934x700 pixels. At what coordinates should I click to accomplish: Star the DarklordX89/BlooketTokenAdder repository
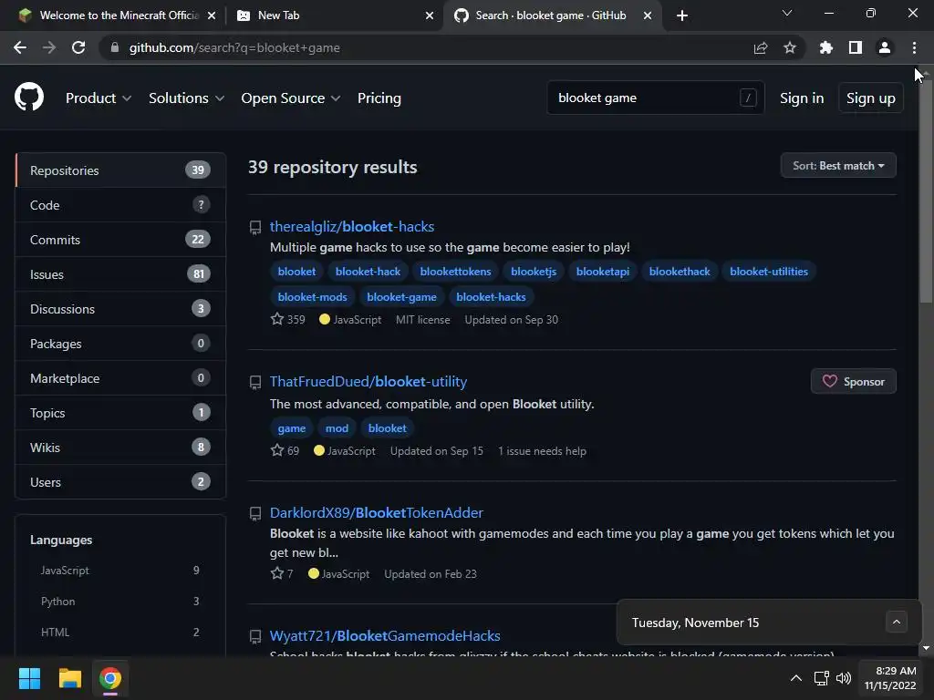277,573
